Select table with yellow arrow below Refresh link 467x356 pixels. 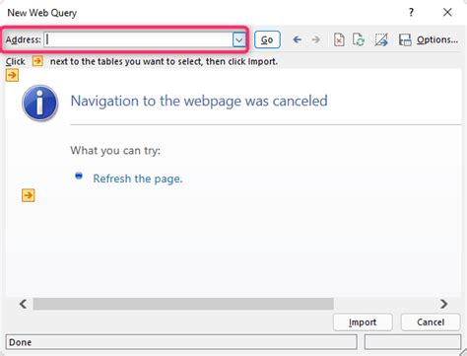[x=29, y=195]
